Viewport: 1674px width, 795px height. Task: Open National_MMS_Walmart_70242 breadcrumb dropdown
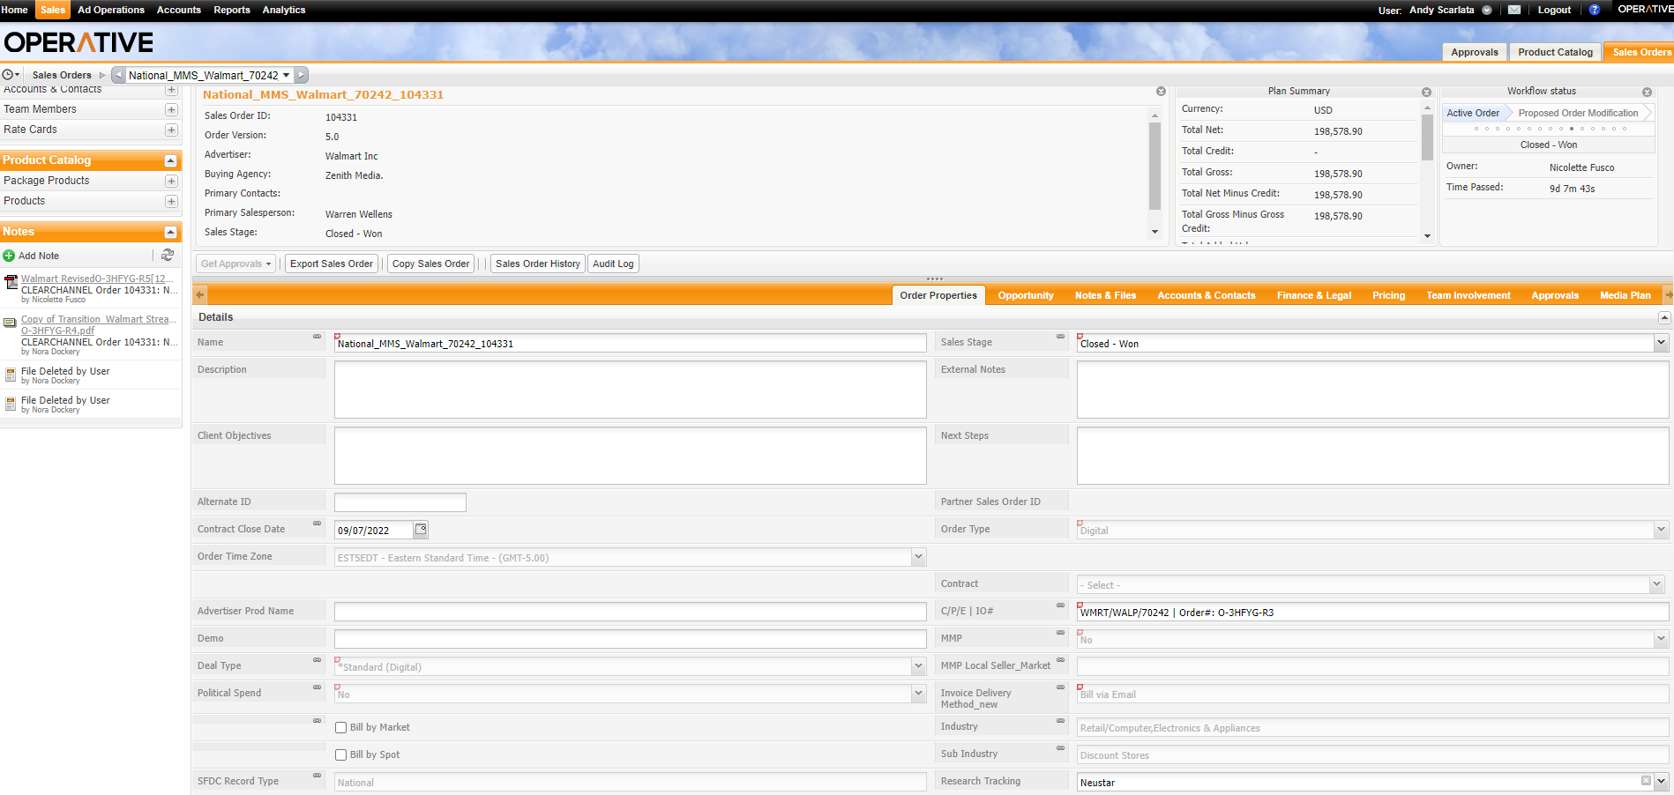(x=286, y=75)
